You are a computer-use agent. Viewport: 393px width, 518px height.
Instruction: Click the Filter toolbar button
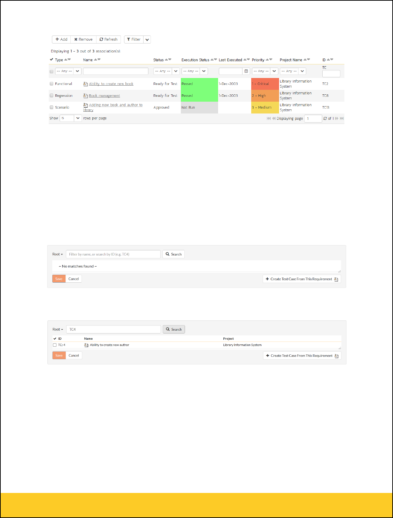[x=134, y=39]
